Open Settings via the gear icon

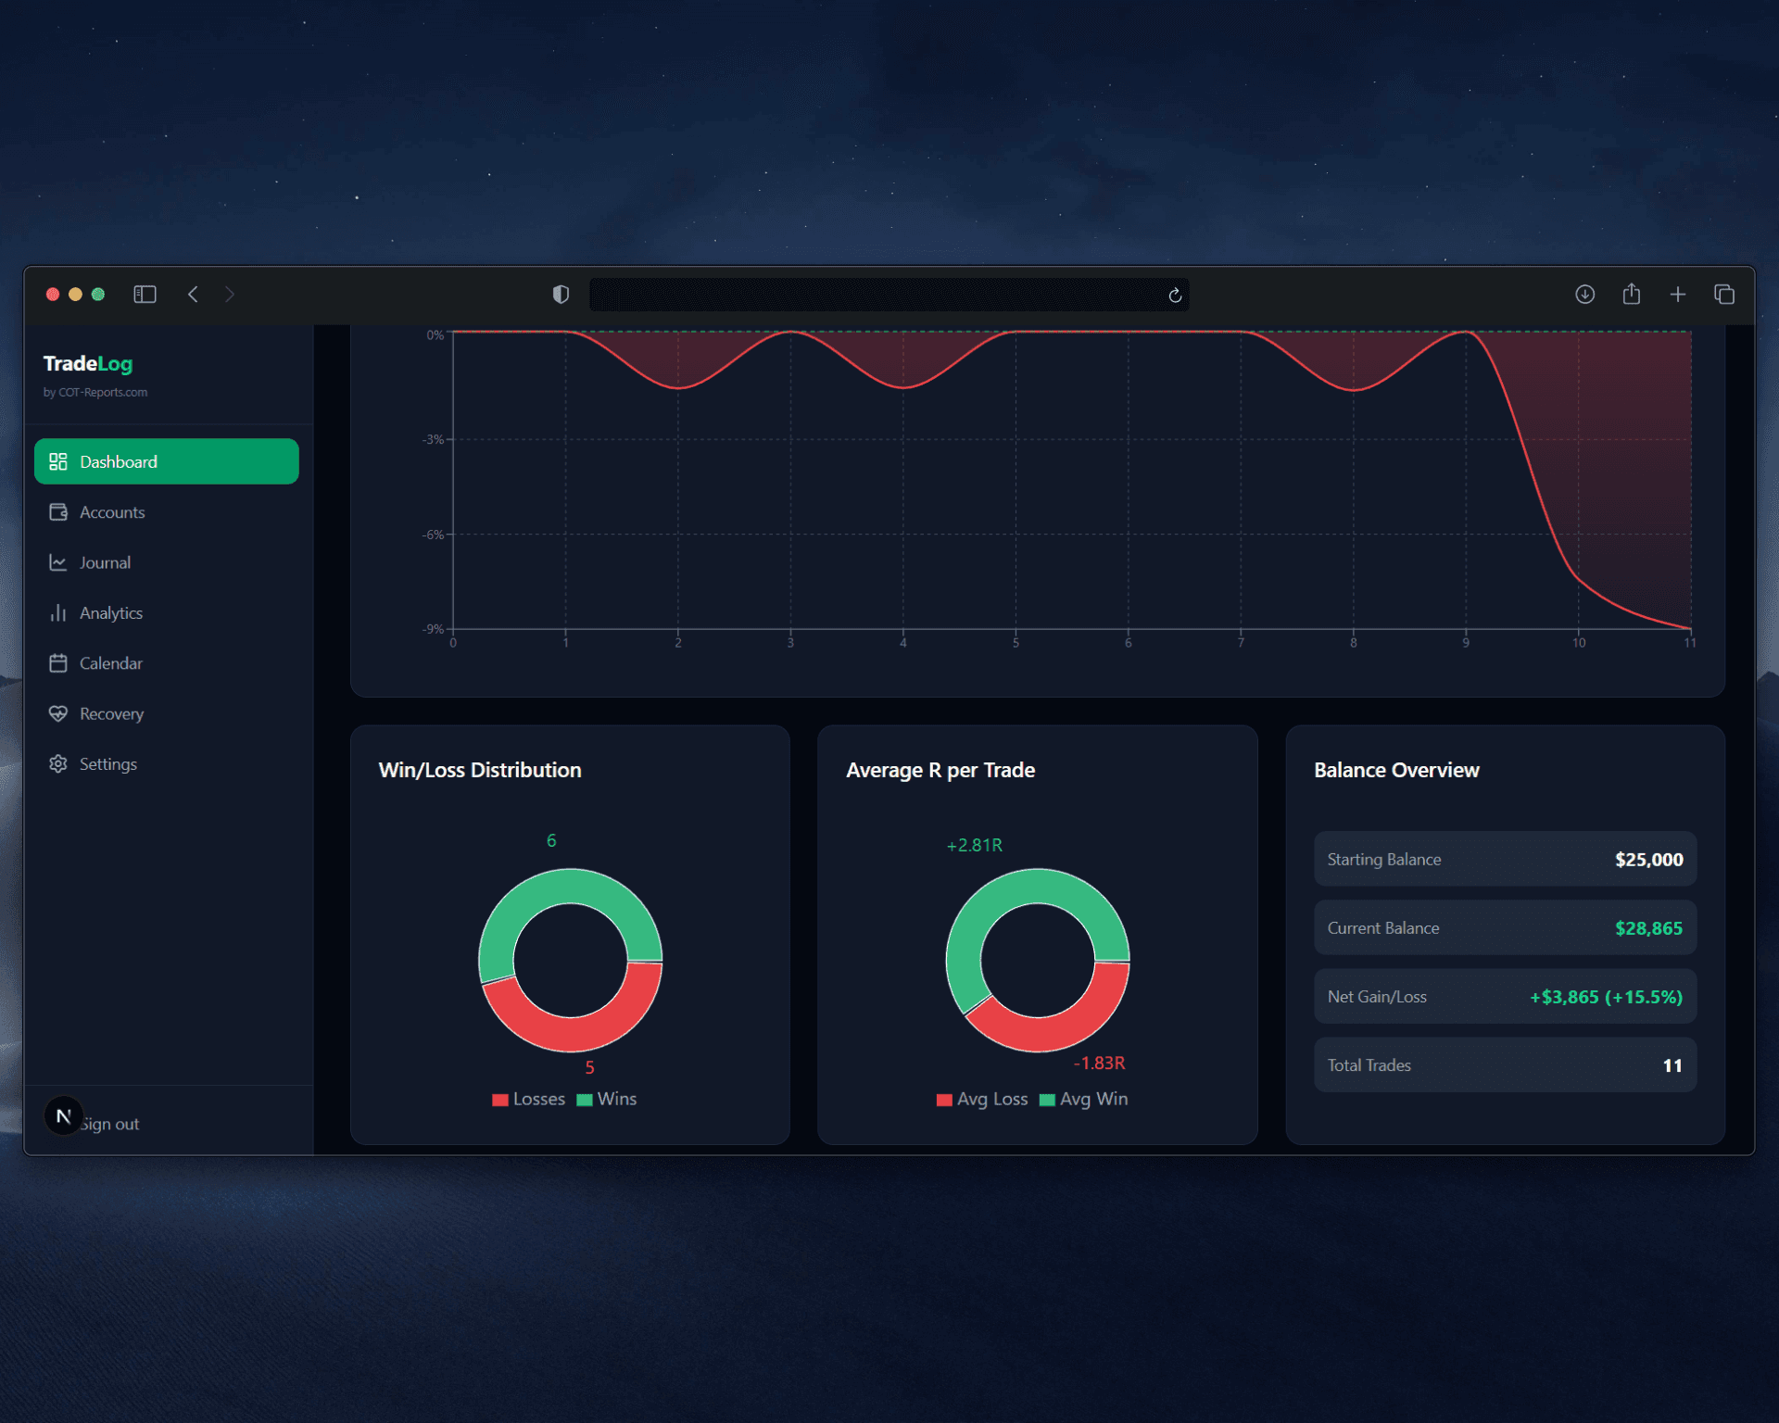click(x=57, y=763)
